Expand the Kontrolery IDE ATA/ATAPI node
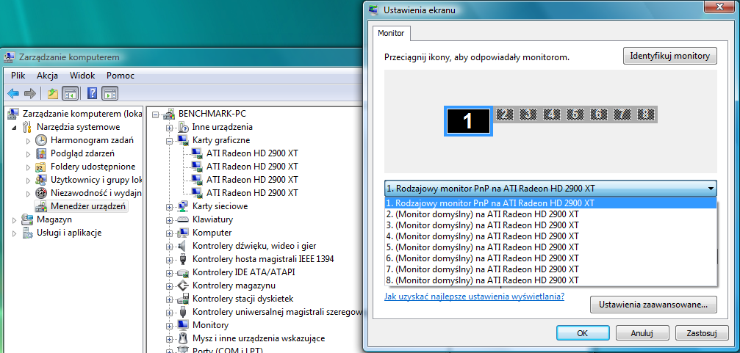This screenshot has width=740, height=353. (x=169, y=272)
